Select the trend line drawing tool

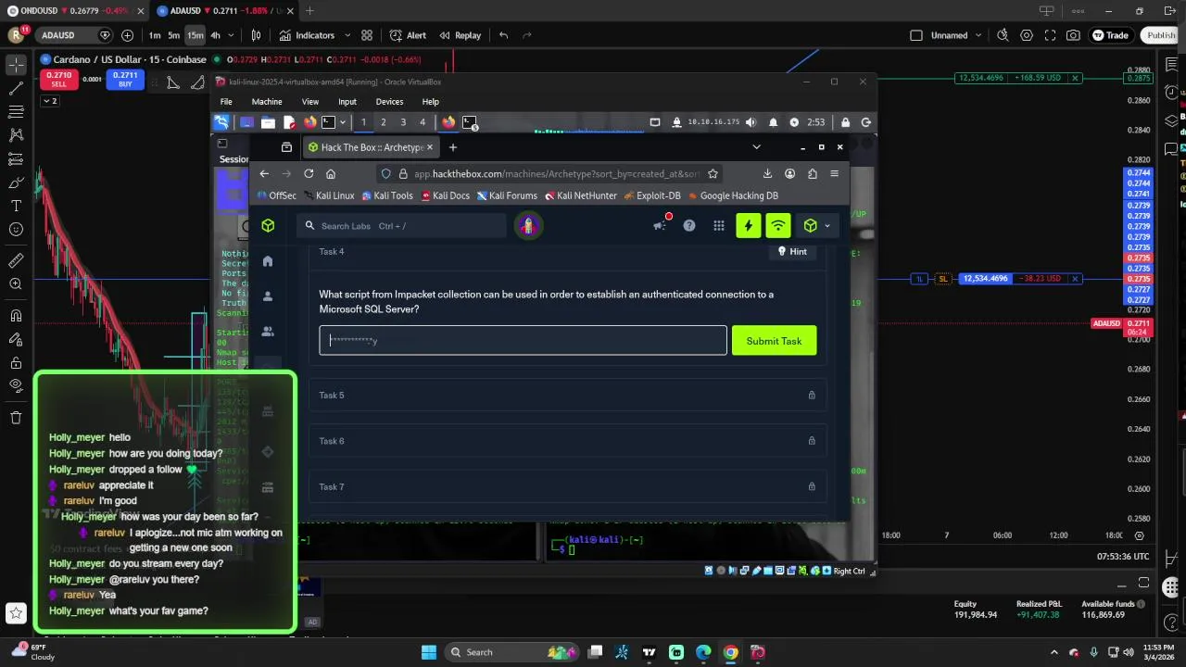coord(16,89)
